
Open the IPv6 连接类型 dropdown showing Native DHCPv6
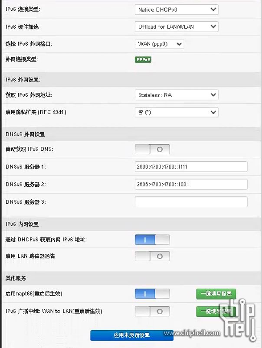(x=176, y=9)
